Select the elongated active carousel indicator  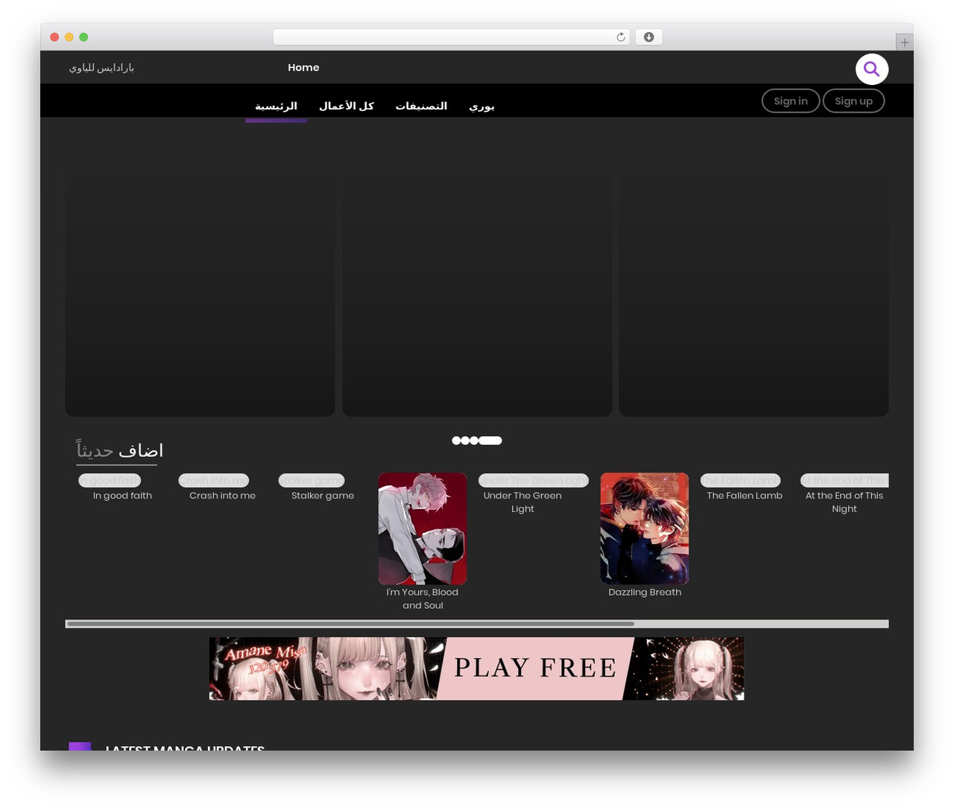(x=490, y=441)
